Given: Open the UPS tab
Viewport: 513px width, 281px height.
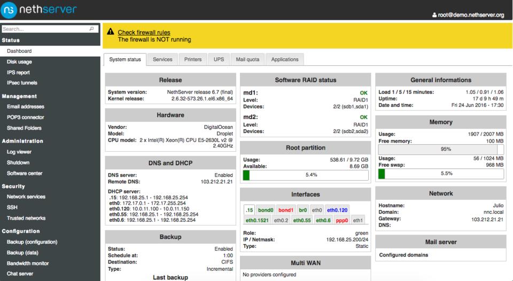Looking at the screenshot, I should (x=219, y=59).
